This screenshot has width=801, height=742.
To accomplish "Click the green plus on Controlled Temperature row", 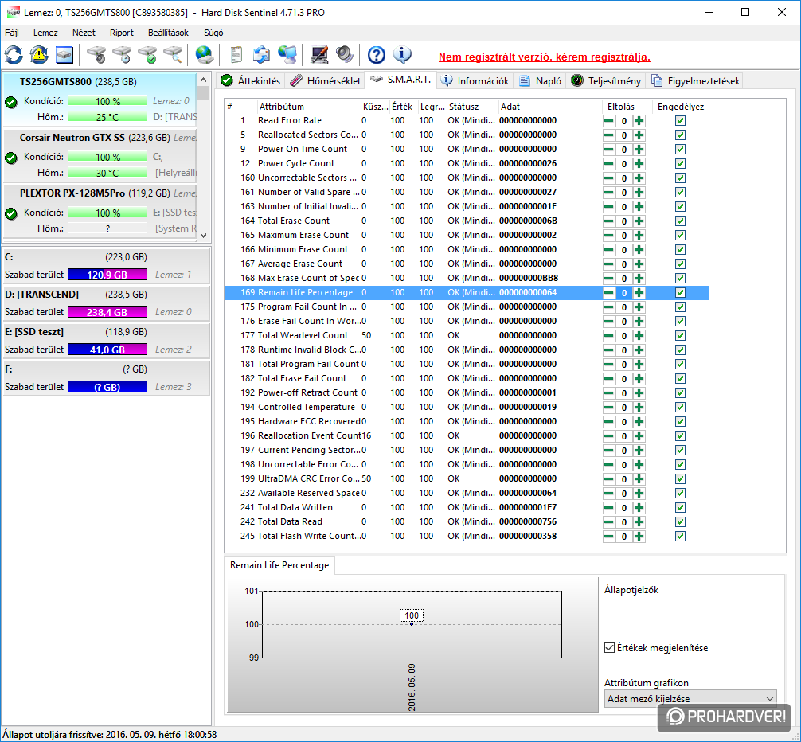I will (x=639, y=408).
